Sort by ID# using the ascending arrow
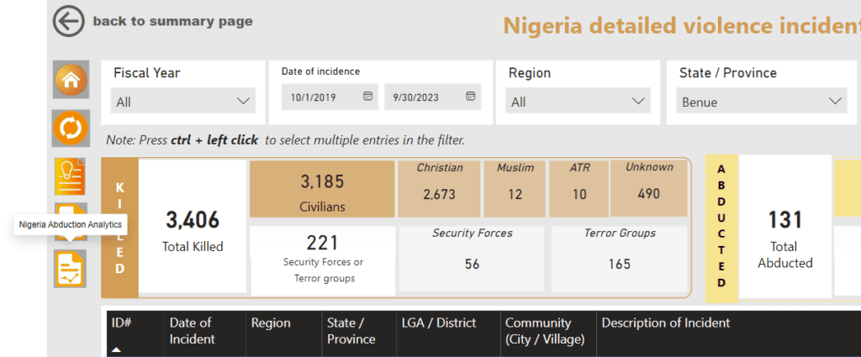 coord(117,349)
